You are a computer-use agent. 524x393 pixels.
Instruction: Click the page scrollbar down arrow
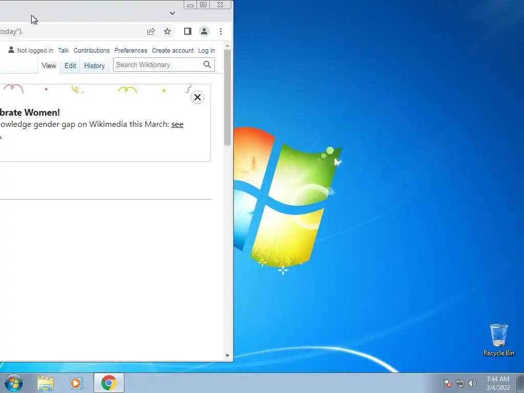click(228, 356)
